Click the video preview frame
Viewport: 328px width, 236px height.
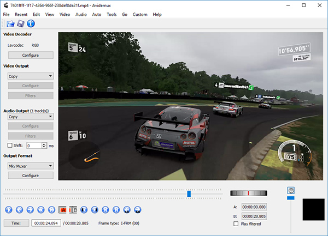pyautogui.click(x=191, y=106)
